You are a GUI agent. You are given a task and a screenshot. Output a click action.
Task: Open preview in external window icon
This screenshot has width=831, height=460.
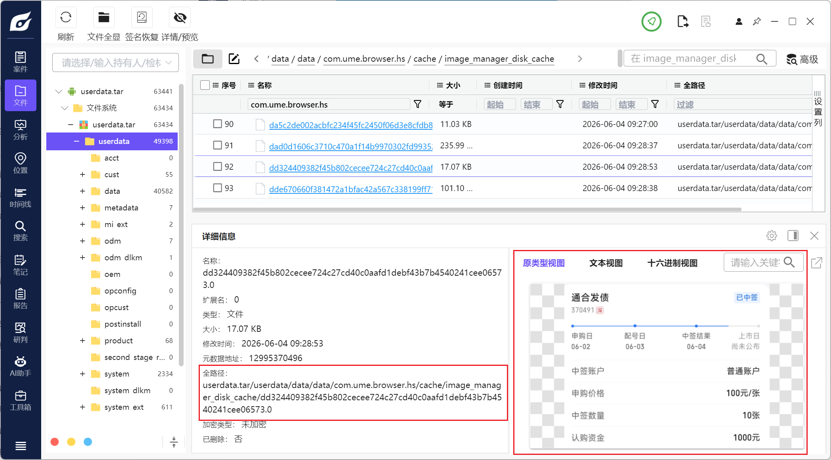pyautogui.click(x=817, y=263)
